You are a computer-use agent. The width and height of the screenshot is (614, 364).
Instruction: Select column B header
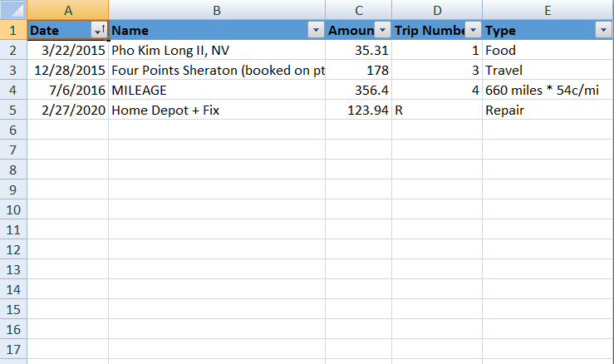tap(216, 10)
